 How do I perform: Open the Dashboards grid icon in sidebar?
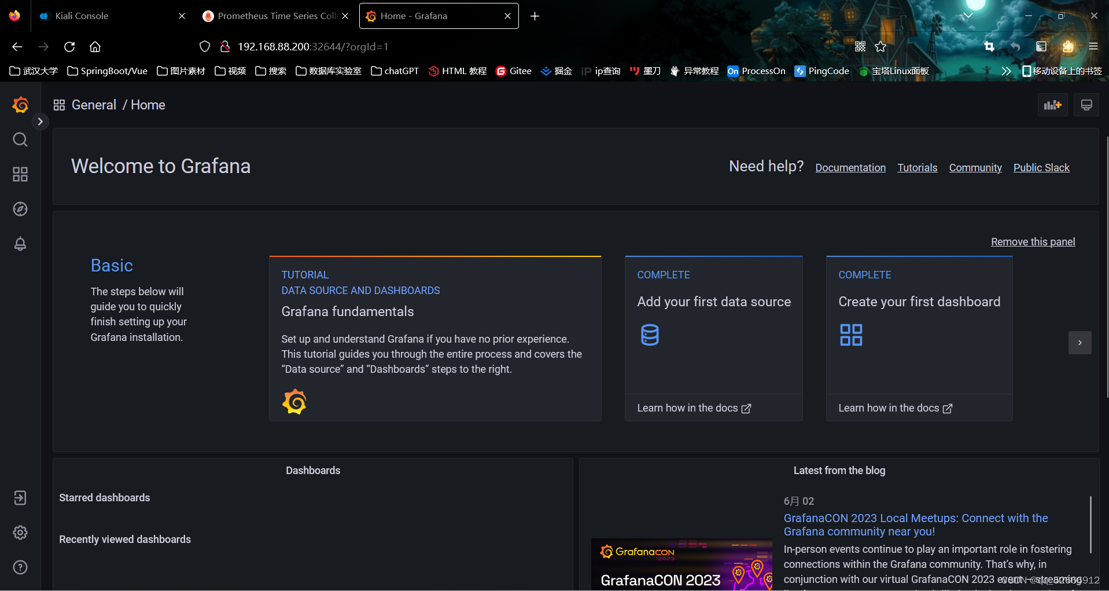coord(20,174)
